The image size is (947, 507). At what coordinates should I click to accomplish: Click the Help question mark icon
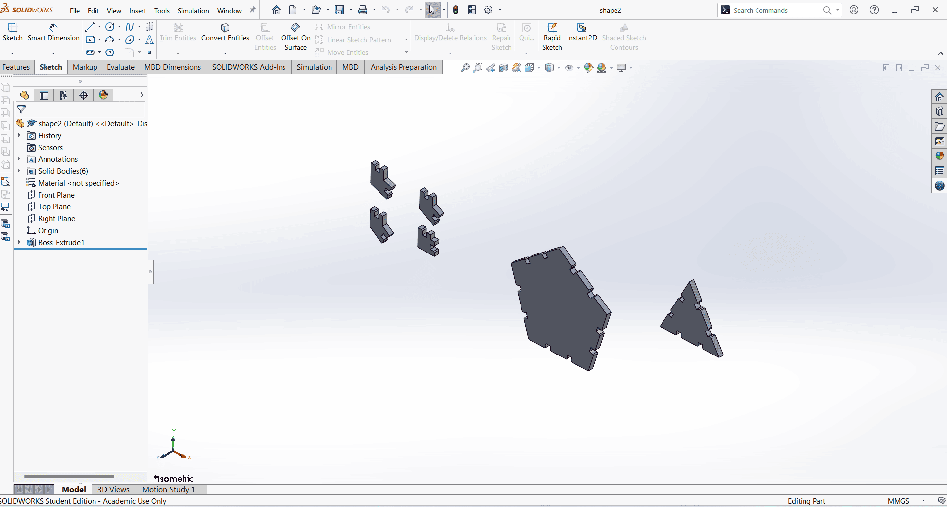point(874,10)
